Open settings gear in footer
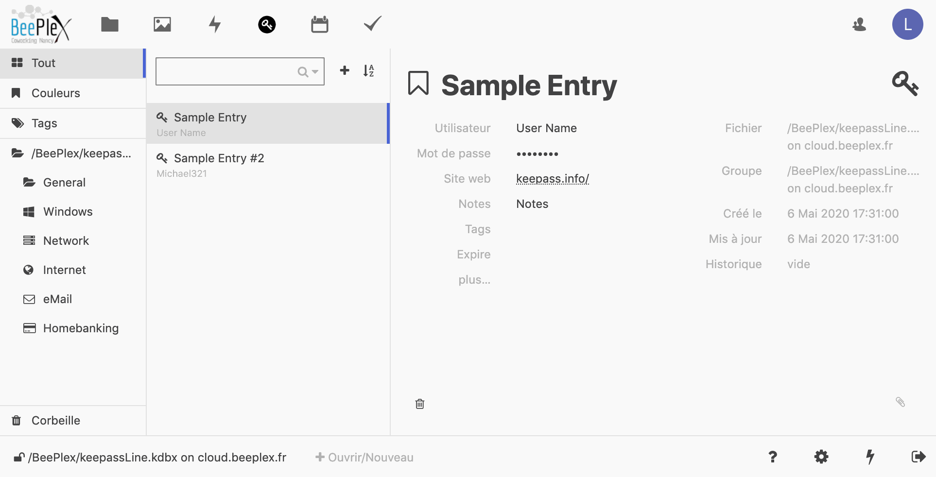The image size is (936, 477). coord(821,457)
